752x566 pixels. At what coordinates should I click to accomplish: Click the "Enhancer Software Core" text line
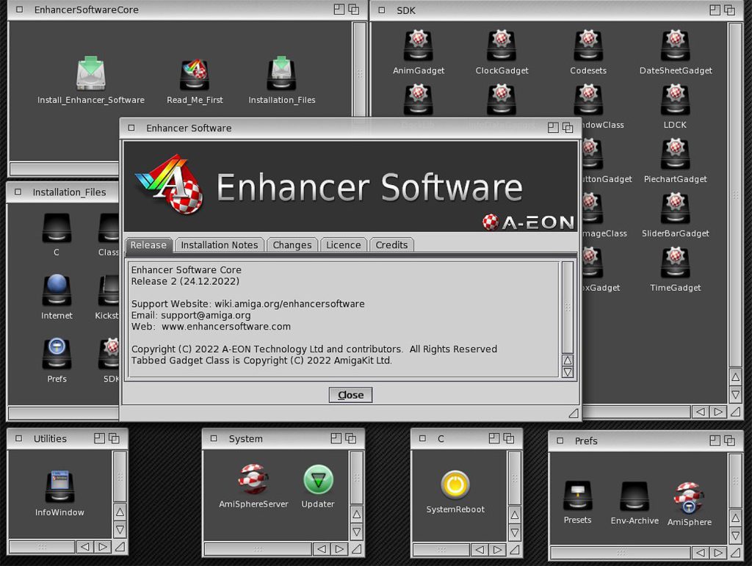[186, 270]
